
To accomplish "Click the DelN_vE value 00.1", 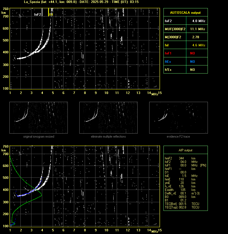I will click(183, 193).
